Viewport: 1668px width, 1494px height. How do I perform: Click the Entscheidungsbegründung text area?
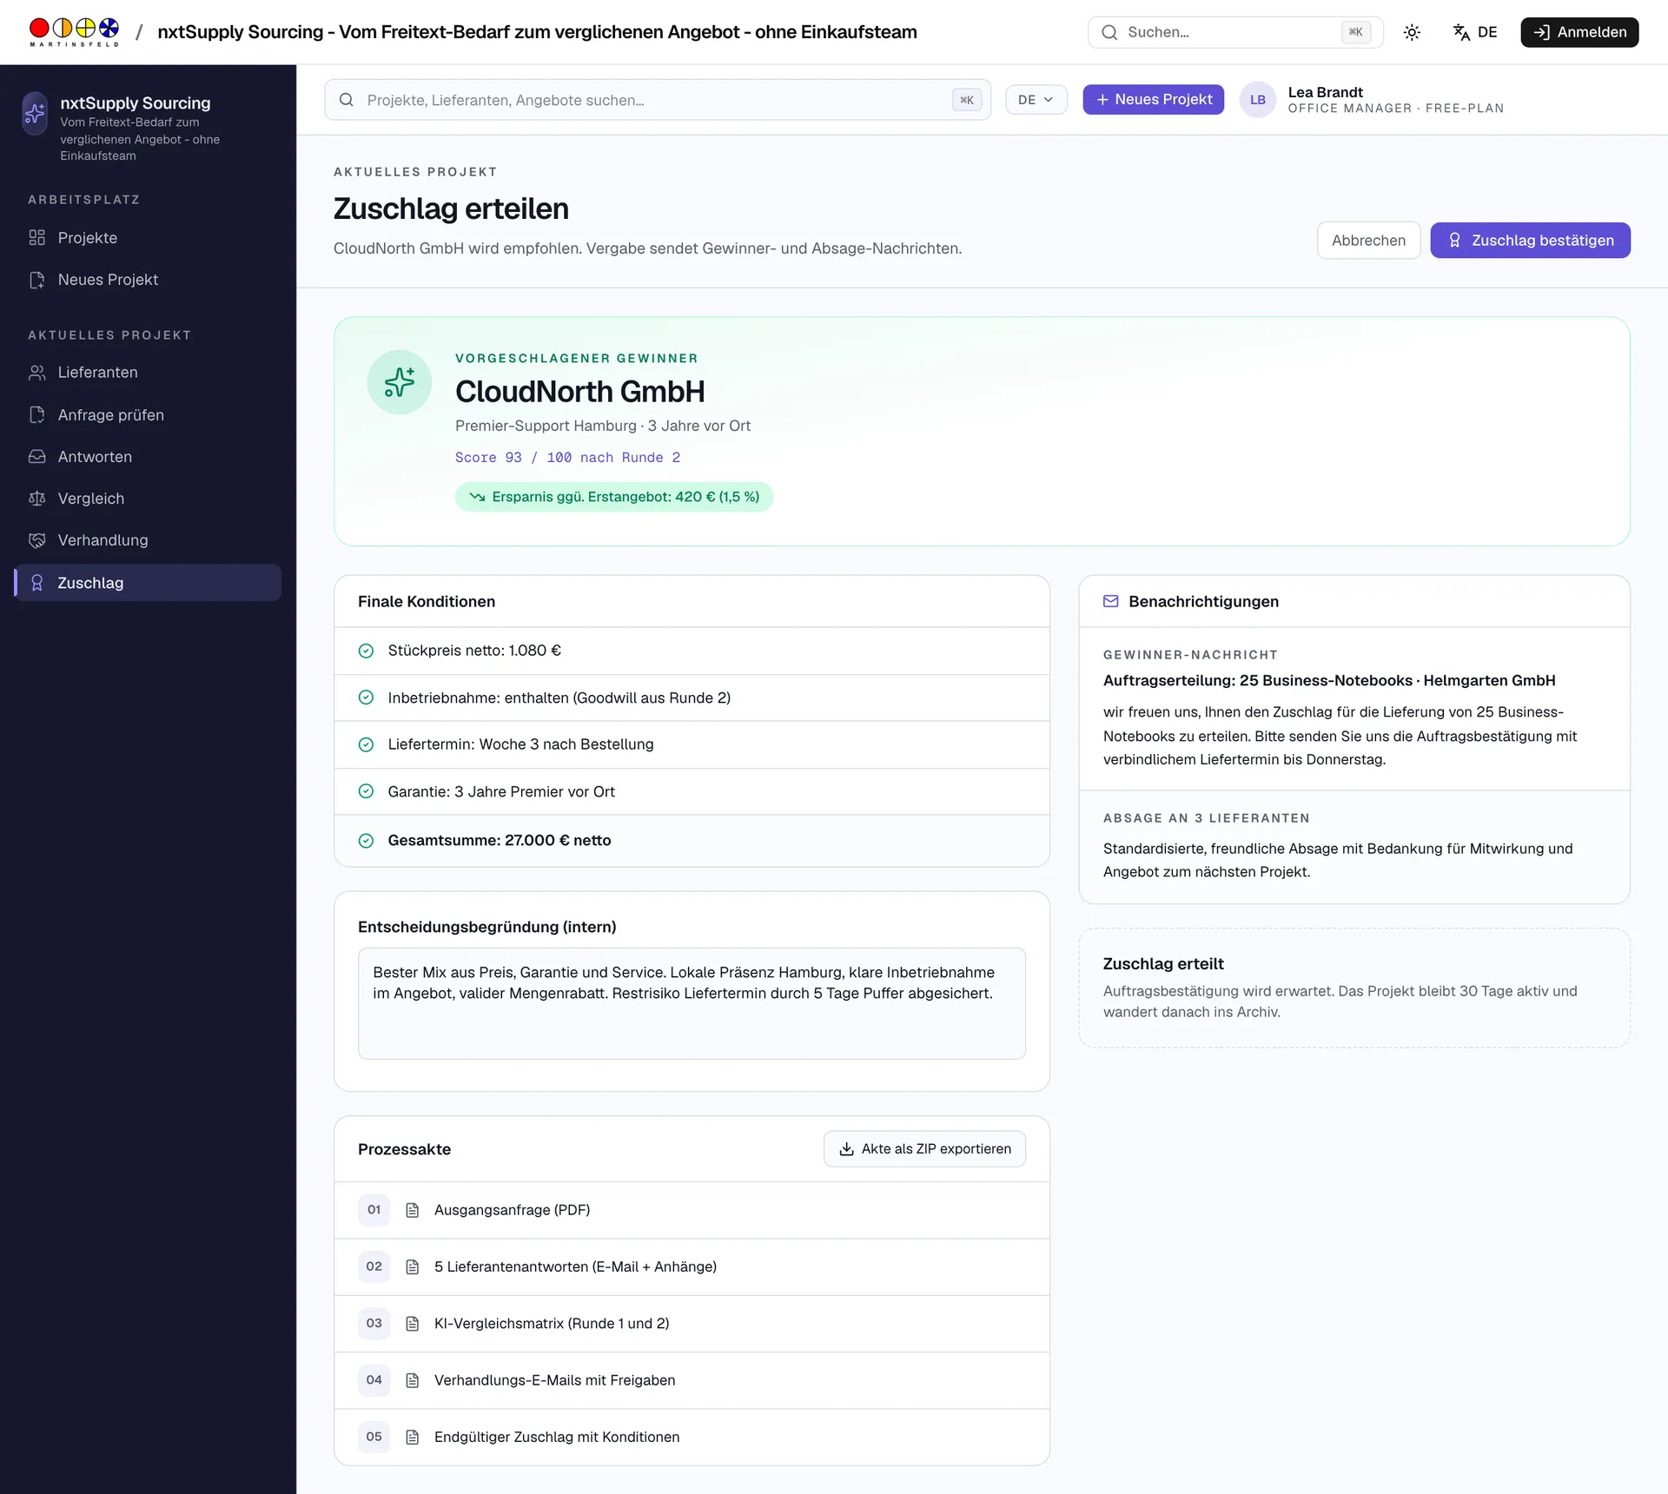[692, 1003]
